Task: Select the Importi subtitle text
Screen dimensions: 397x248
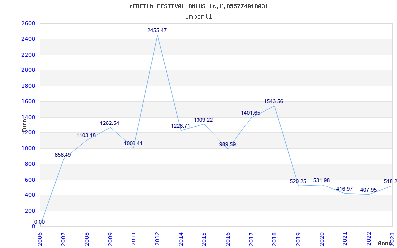Action: [x=198, y=17]
